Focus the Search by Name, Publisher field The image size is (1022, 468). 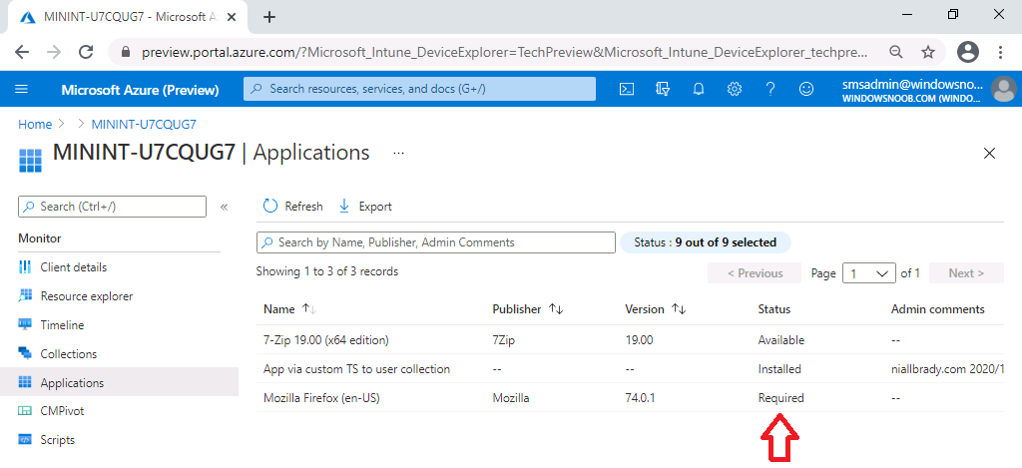(435, 242)
